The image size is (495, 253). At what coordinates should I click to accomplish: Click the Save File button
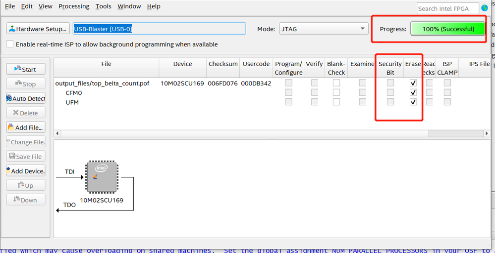[x=26, y=156]
